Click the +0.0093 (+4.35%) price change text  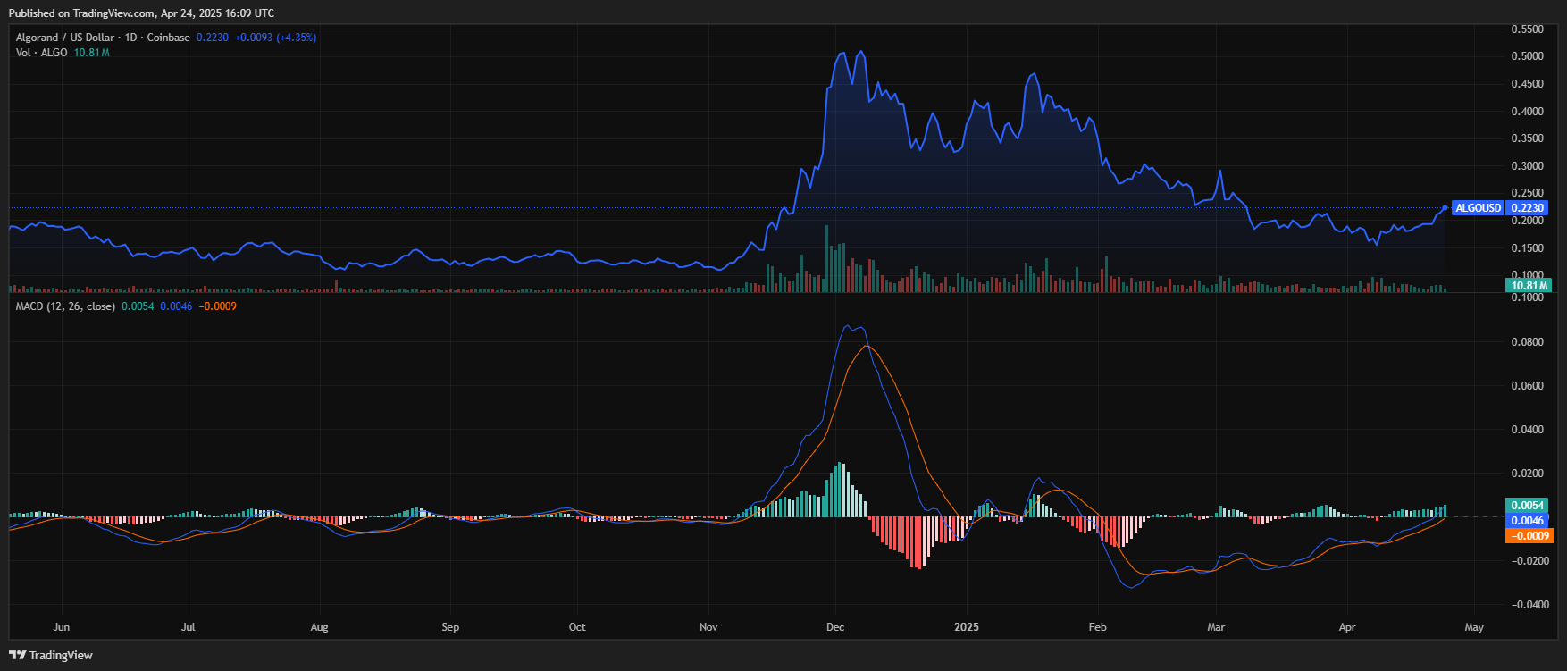click(275, 38)
